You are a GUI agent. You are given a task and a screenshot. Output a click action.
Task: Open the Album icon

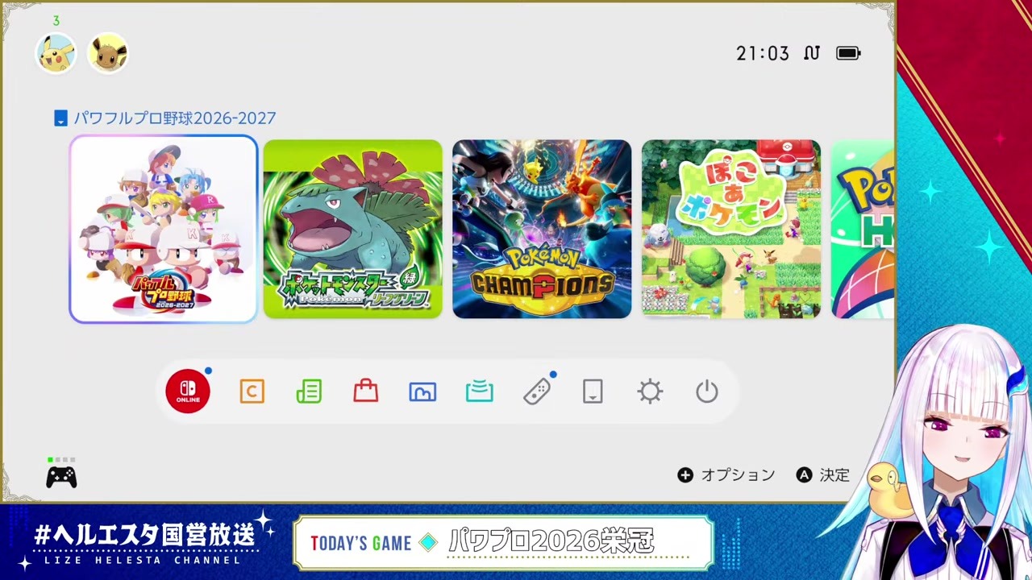(422, 392)
